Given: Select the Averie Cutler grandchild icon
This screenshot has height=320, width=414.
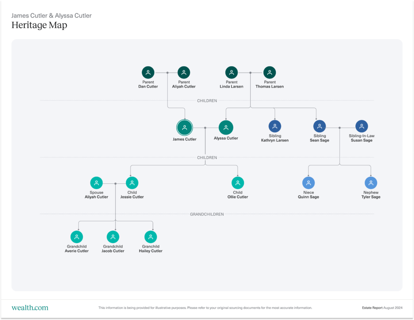Looking at the screenshot, I should tap(77, 236).
